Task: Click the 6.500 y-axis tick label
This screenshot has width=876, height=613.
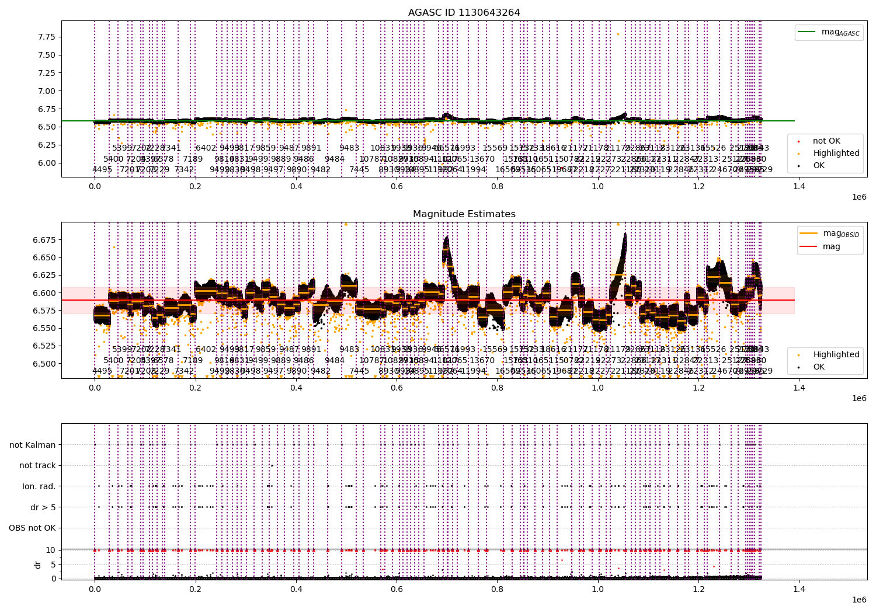Action: 44,364
